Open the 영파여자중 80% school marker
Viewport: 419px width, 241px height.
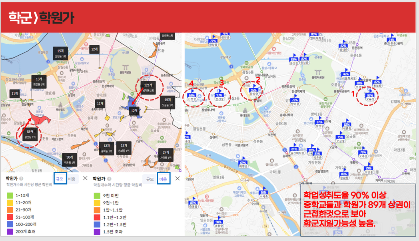click(x=316, y=36)
